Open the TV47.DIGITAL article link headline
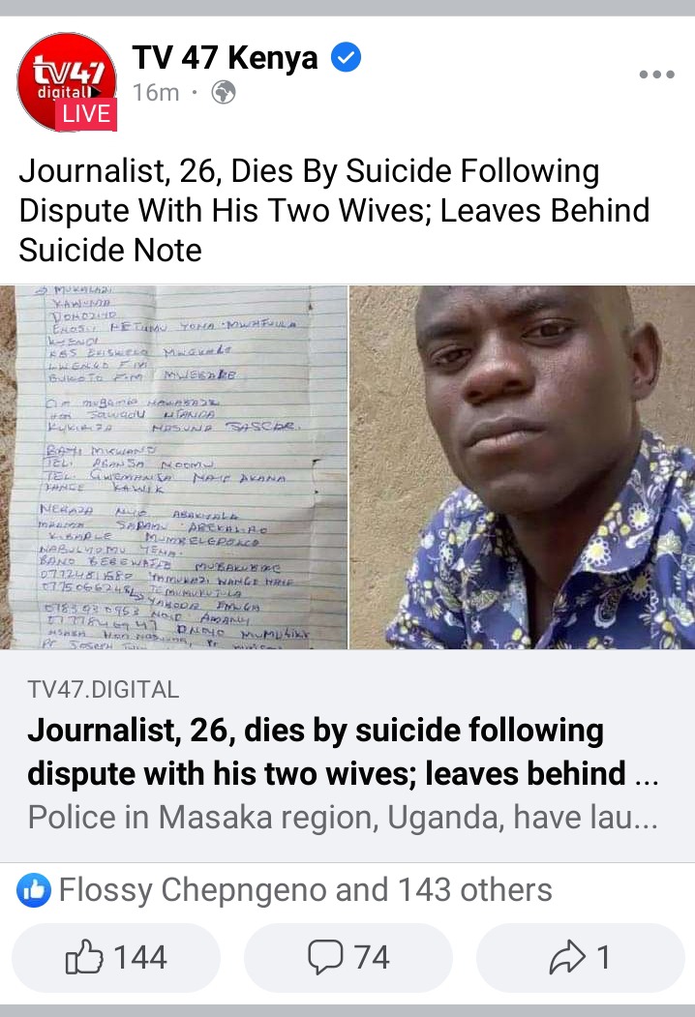695x1017 pixels. coord(343,752)
